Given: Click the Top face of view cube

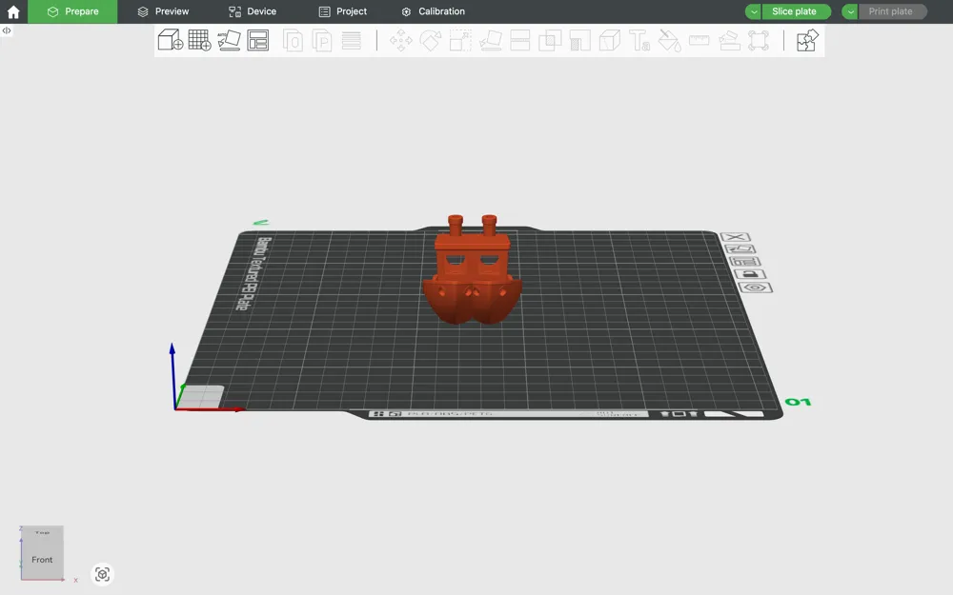Looking at the screenshot, I should (43, 532).
